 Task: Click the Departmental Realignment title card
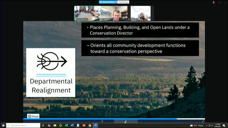(x=51, y=73)
